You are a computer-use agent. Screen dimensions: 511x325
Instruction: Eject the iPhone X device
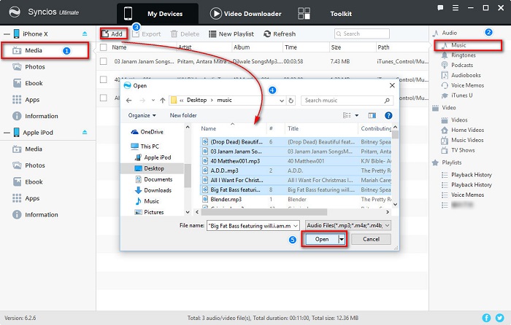pos(85,34)
